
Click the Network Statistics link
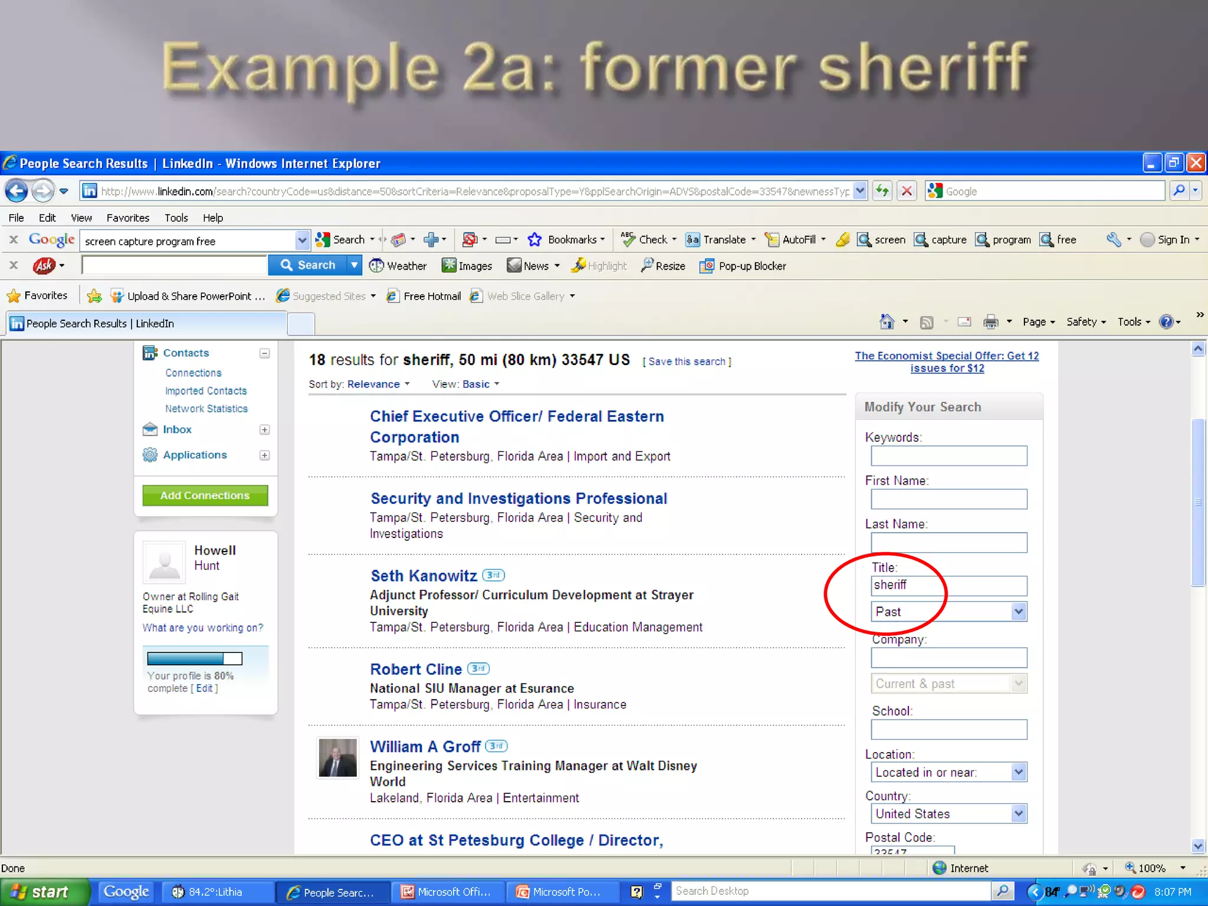206,409
